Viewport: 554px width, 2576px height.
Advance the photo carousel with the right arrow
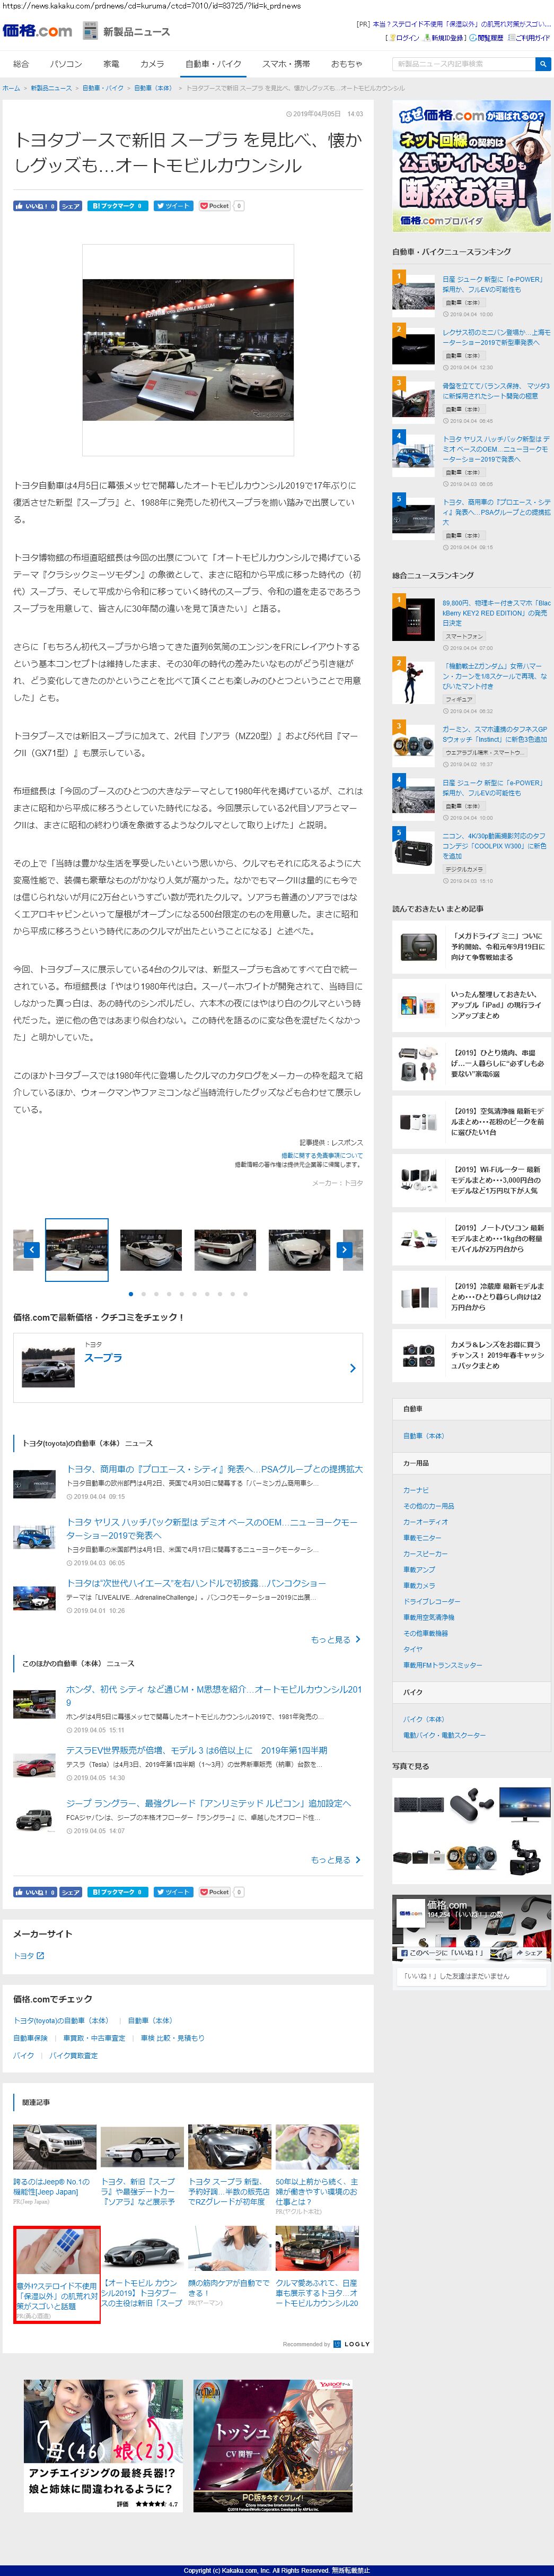[x=345, y=1250]
